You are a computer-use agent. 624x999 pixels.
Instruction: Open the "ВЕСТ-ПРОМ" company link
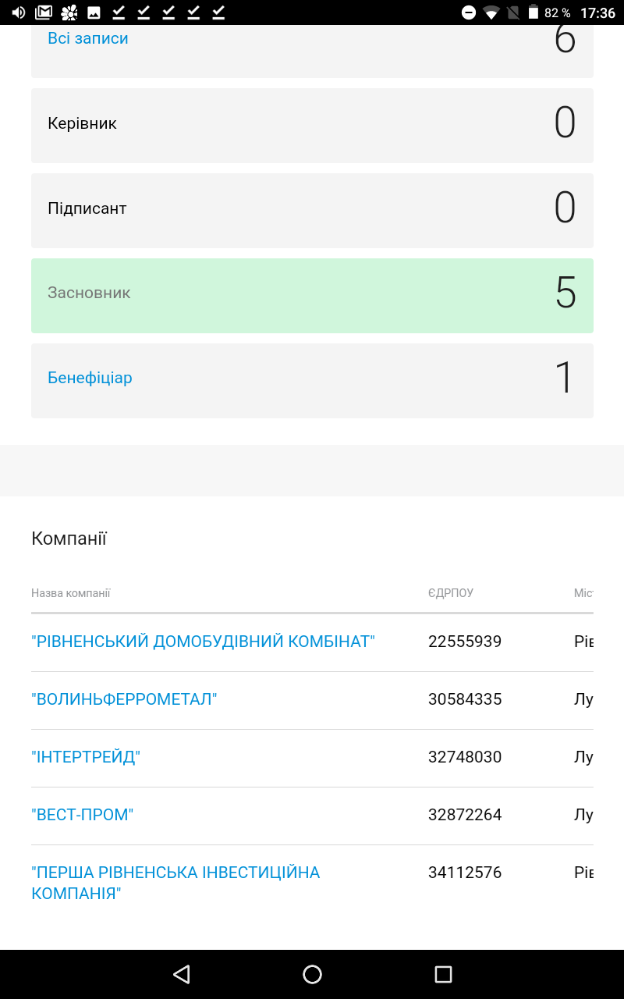point(83,815)
